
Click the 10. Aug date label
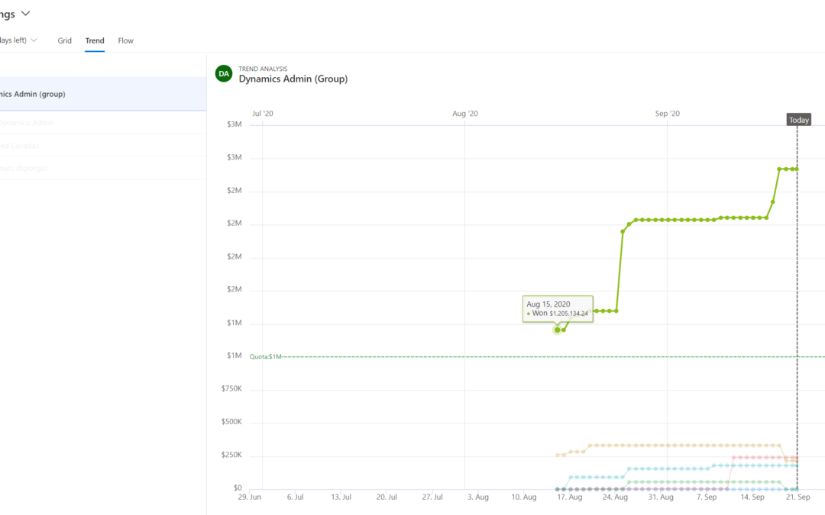(x=523, y=497)
